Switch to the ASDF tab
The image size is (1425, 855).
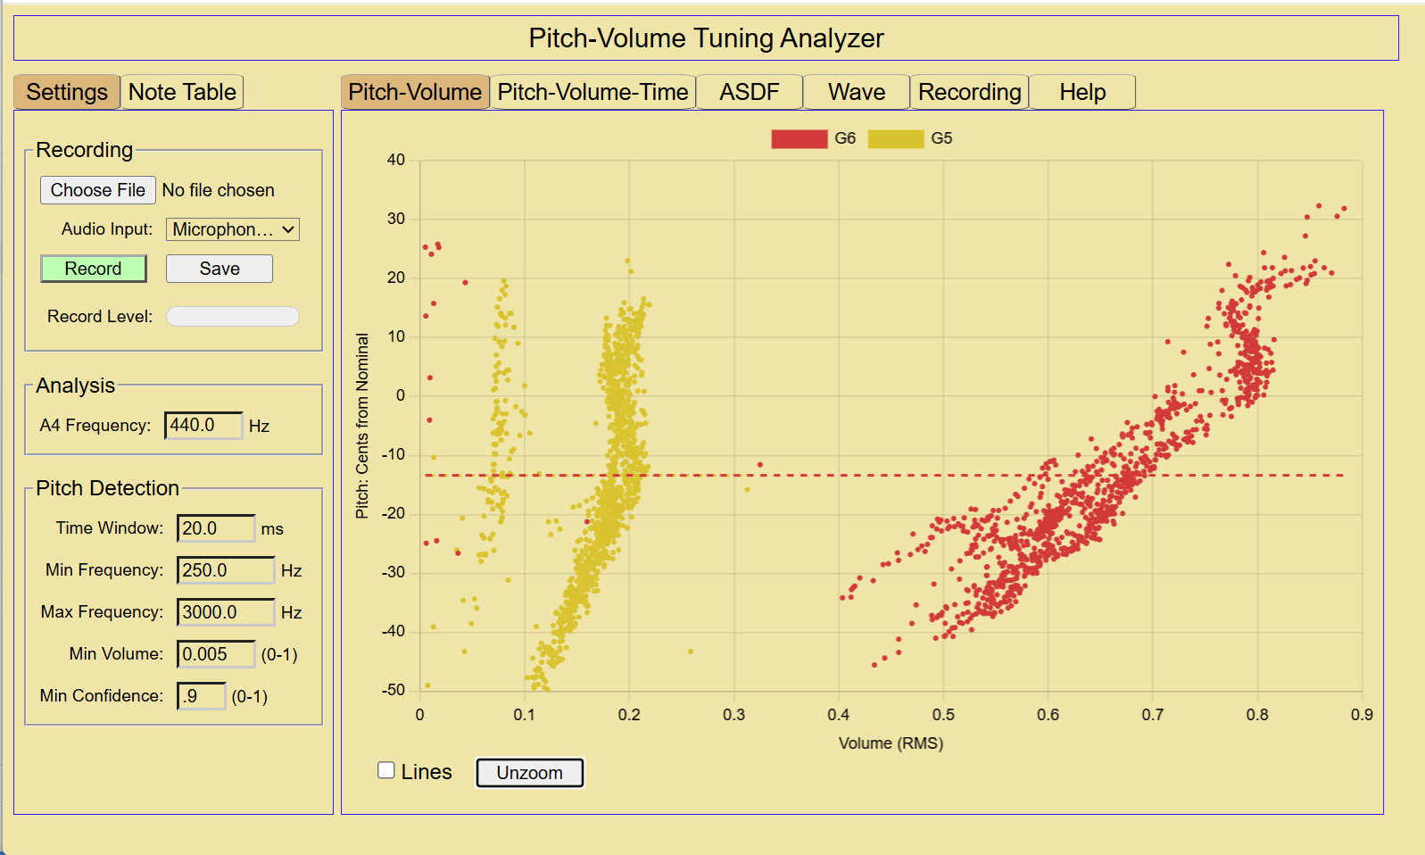pyautogui.click(x=750, y=92)
